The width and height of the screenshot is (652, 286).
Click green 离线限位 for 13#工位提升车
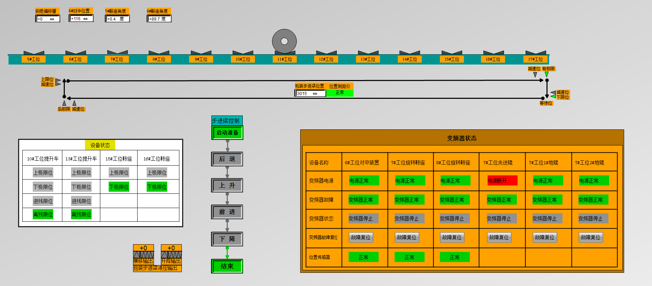81,214
